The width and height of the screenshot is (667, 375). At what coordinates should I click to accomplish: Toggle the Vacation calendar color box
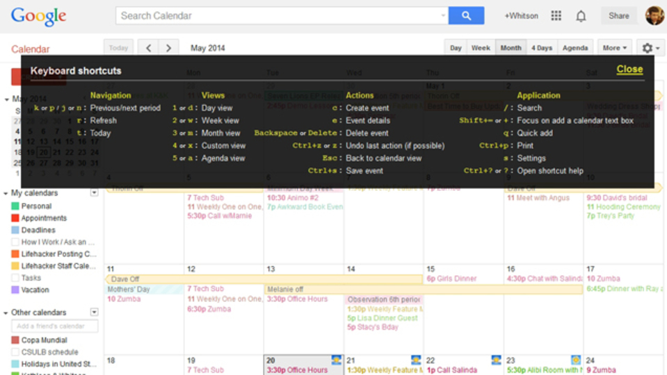(x=15, y=290)
